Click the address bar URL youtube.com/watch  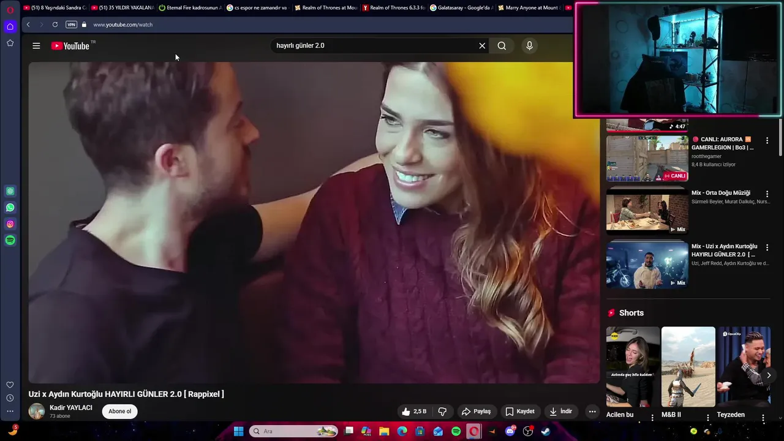[x=123, y=24]
